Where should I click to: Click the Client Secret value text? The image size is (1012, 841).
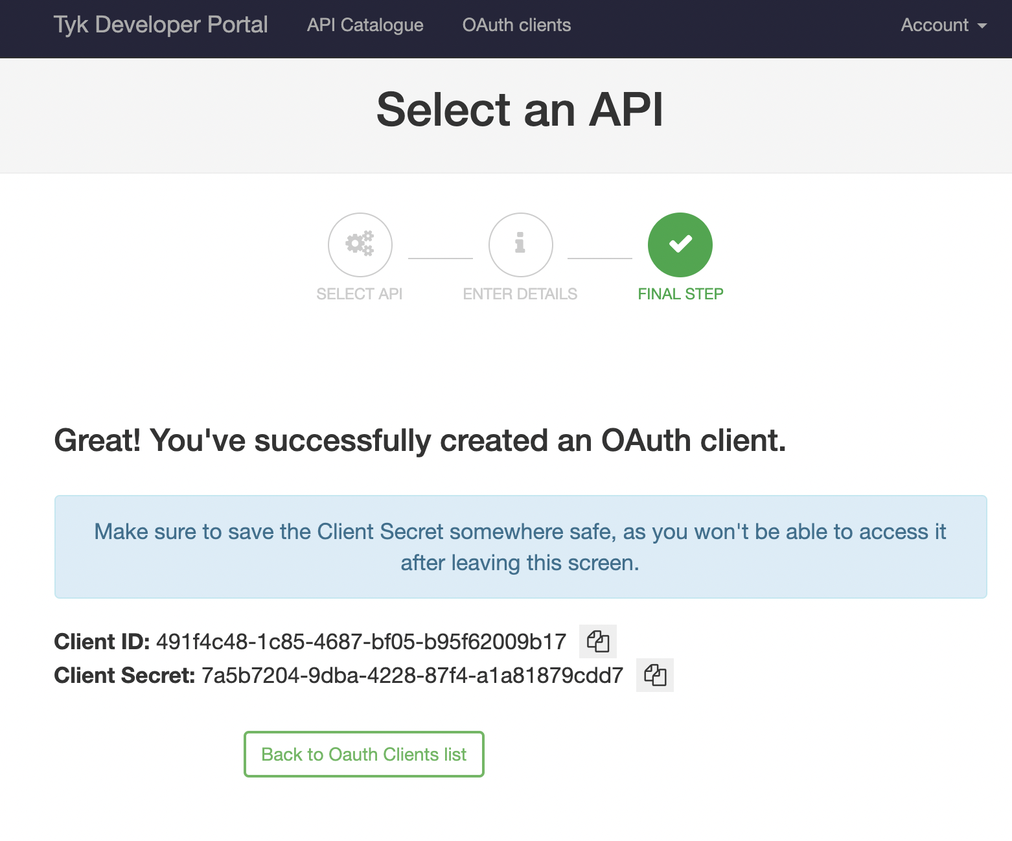412,675
